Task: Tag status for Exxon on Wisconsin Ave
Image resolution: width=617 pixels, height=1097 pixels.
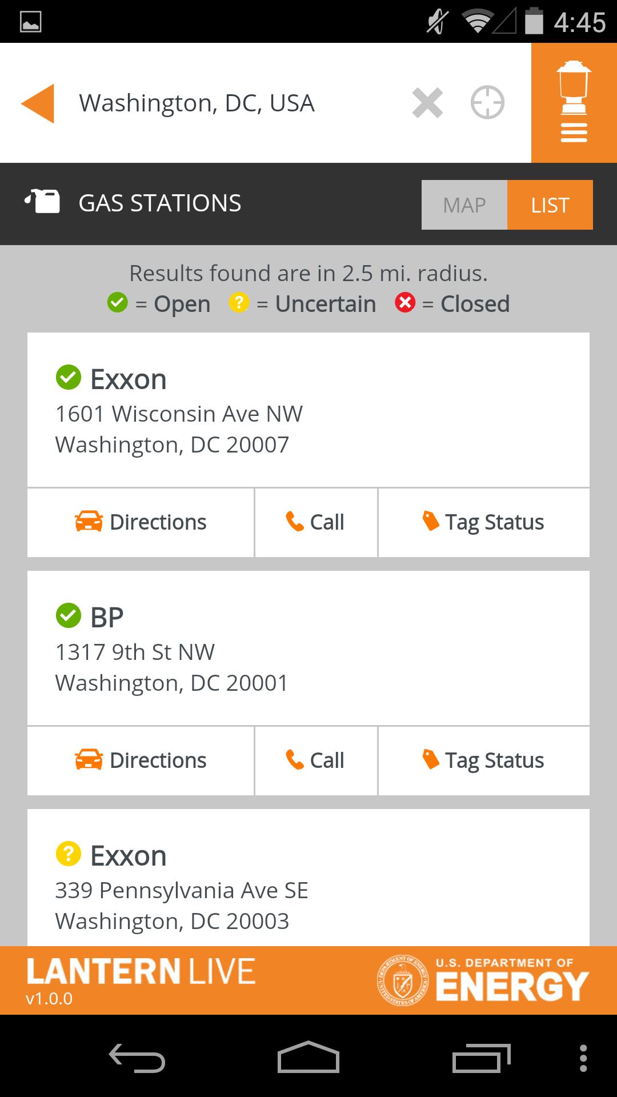Action: (x=483, y=522)
